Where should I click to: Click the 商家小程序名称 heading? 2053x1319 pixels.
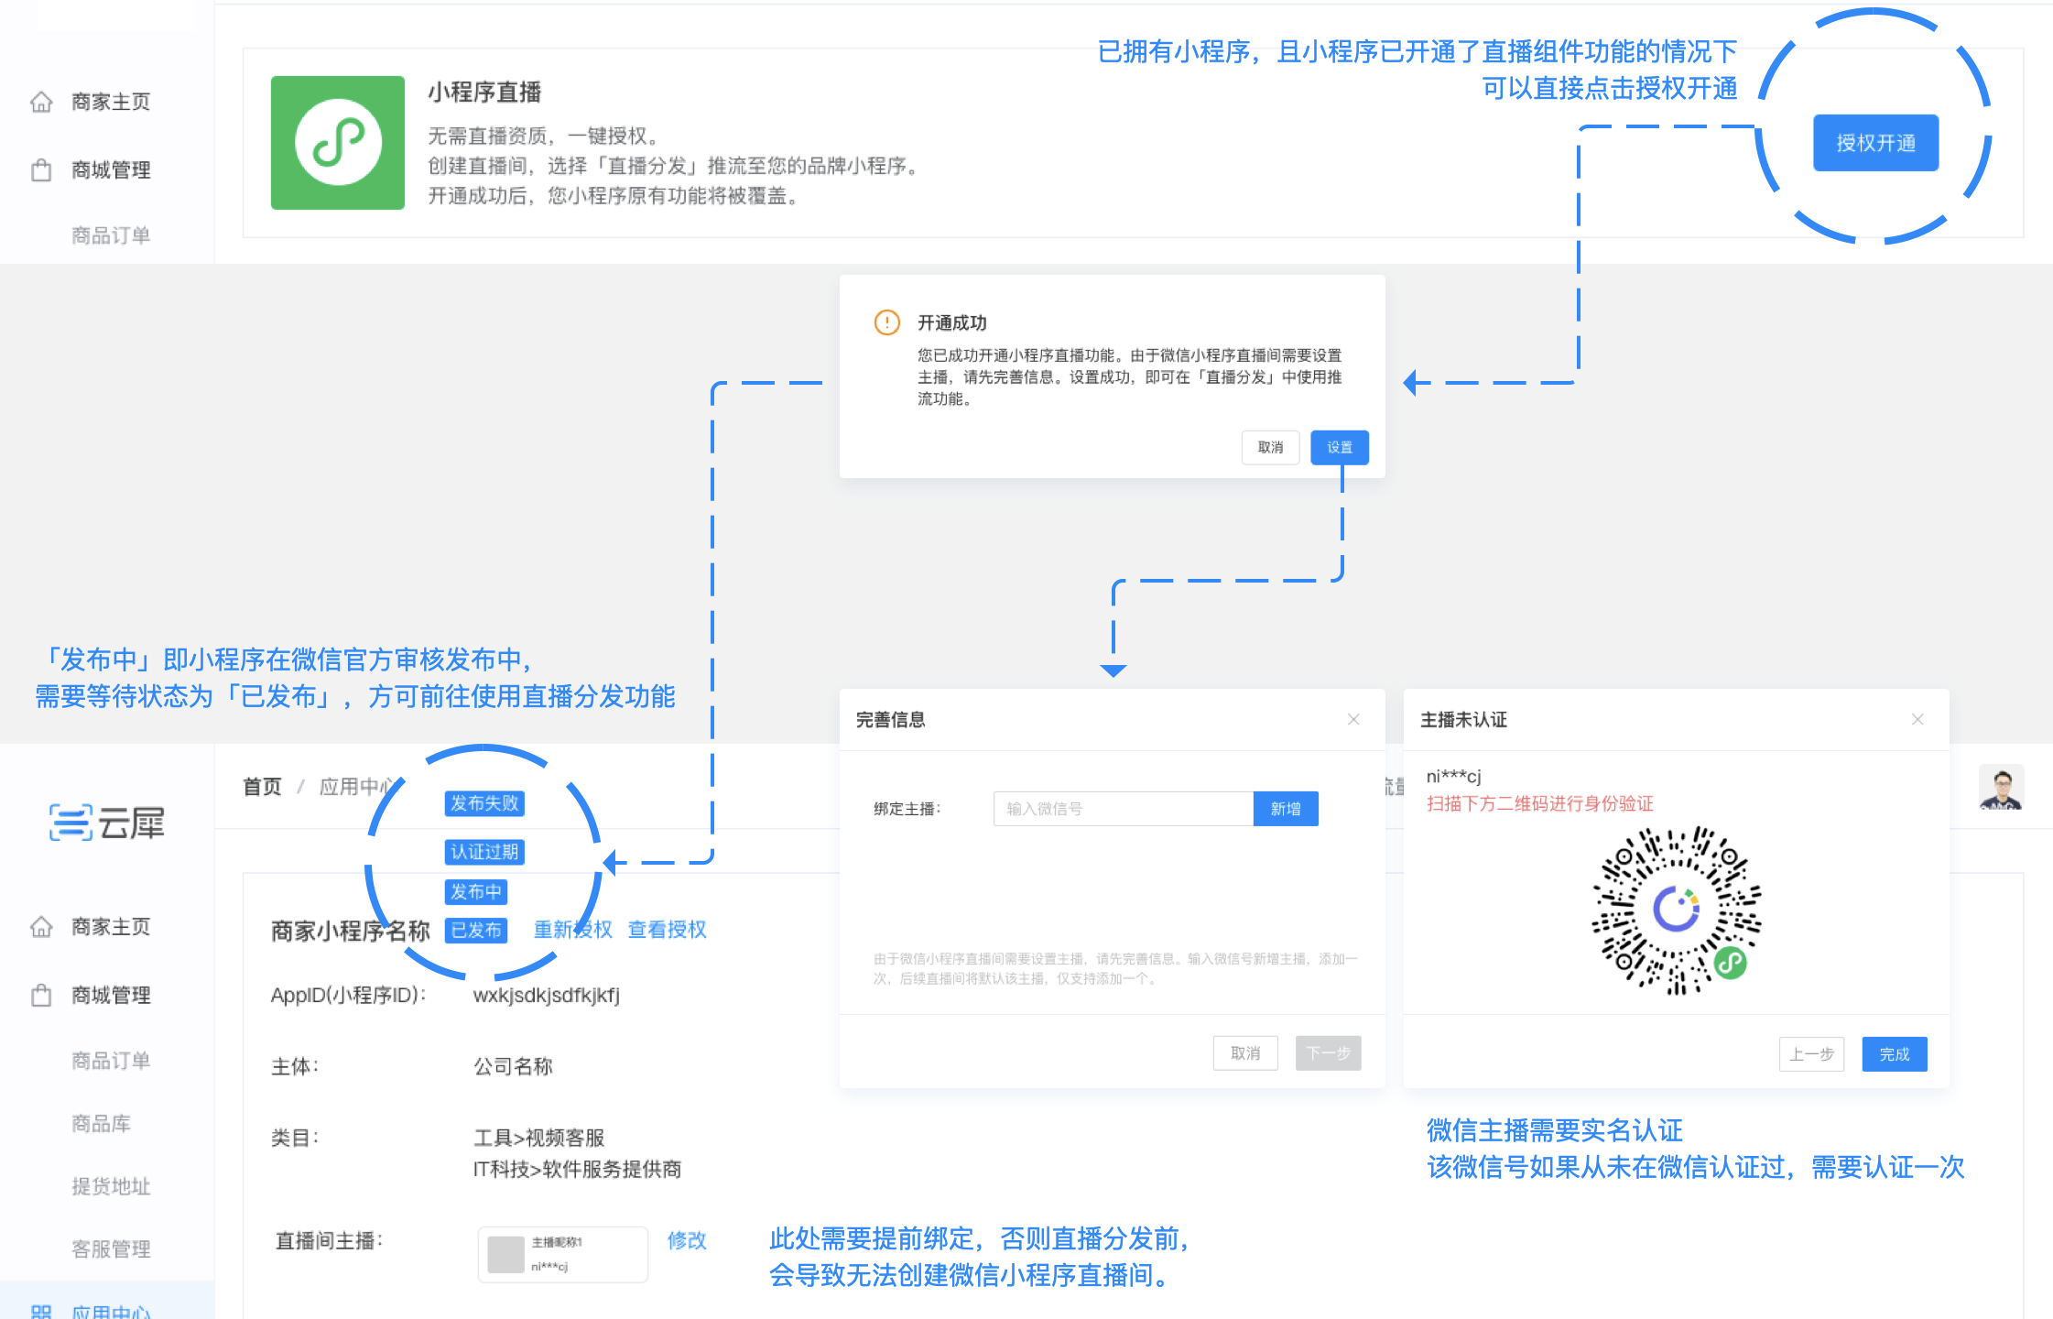coord(350,931)
